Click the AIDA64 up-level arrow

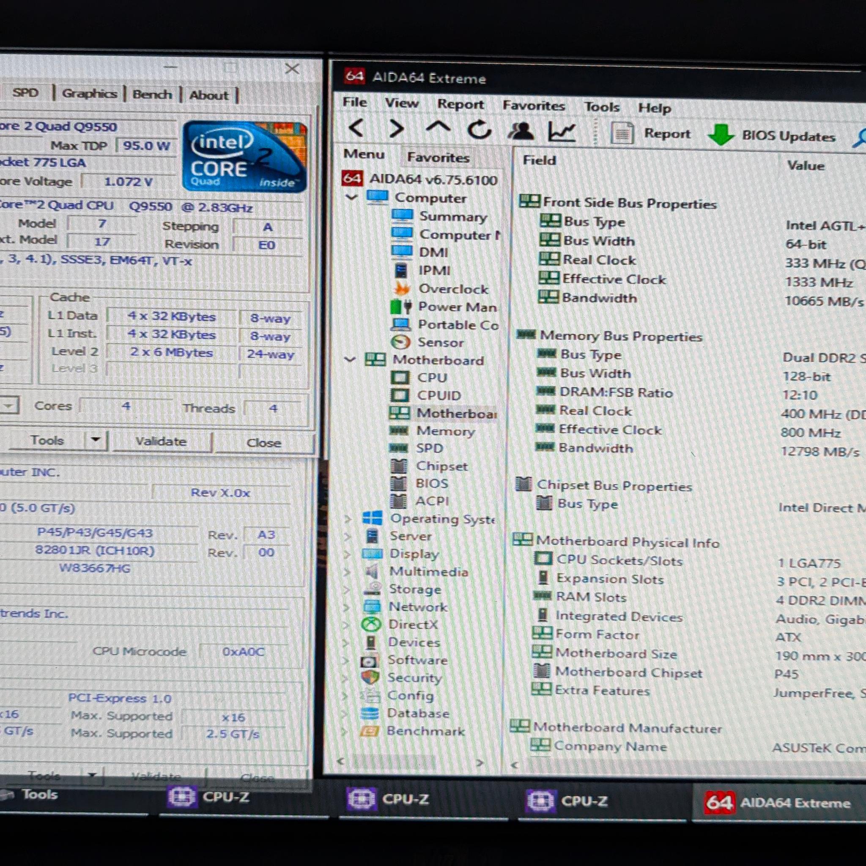point(438,127)
